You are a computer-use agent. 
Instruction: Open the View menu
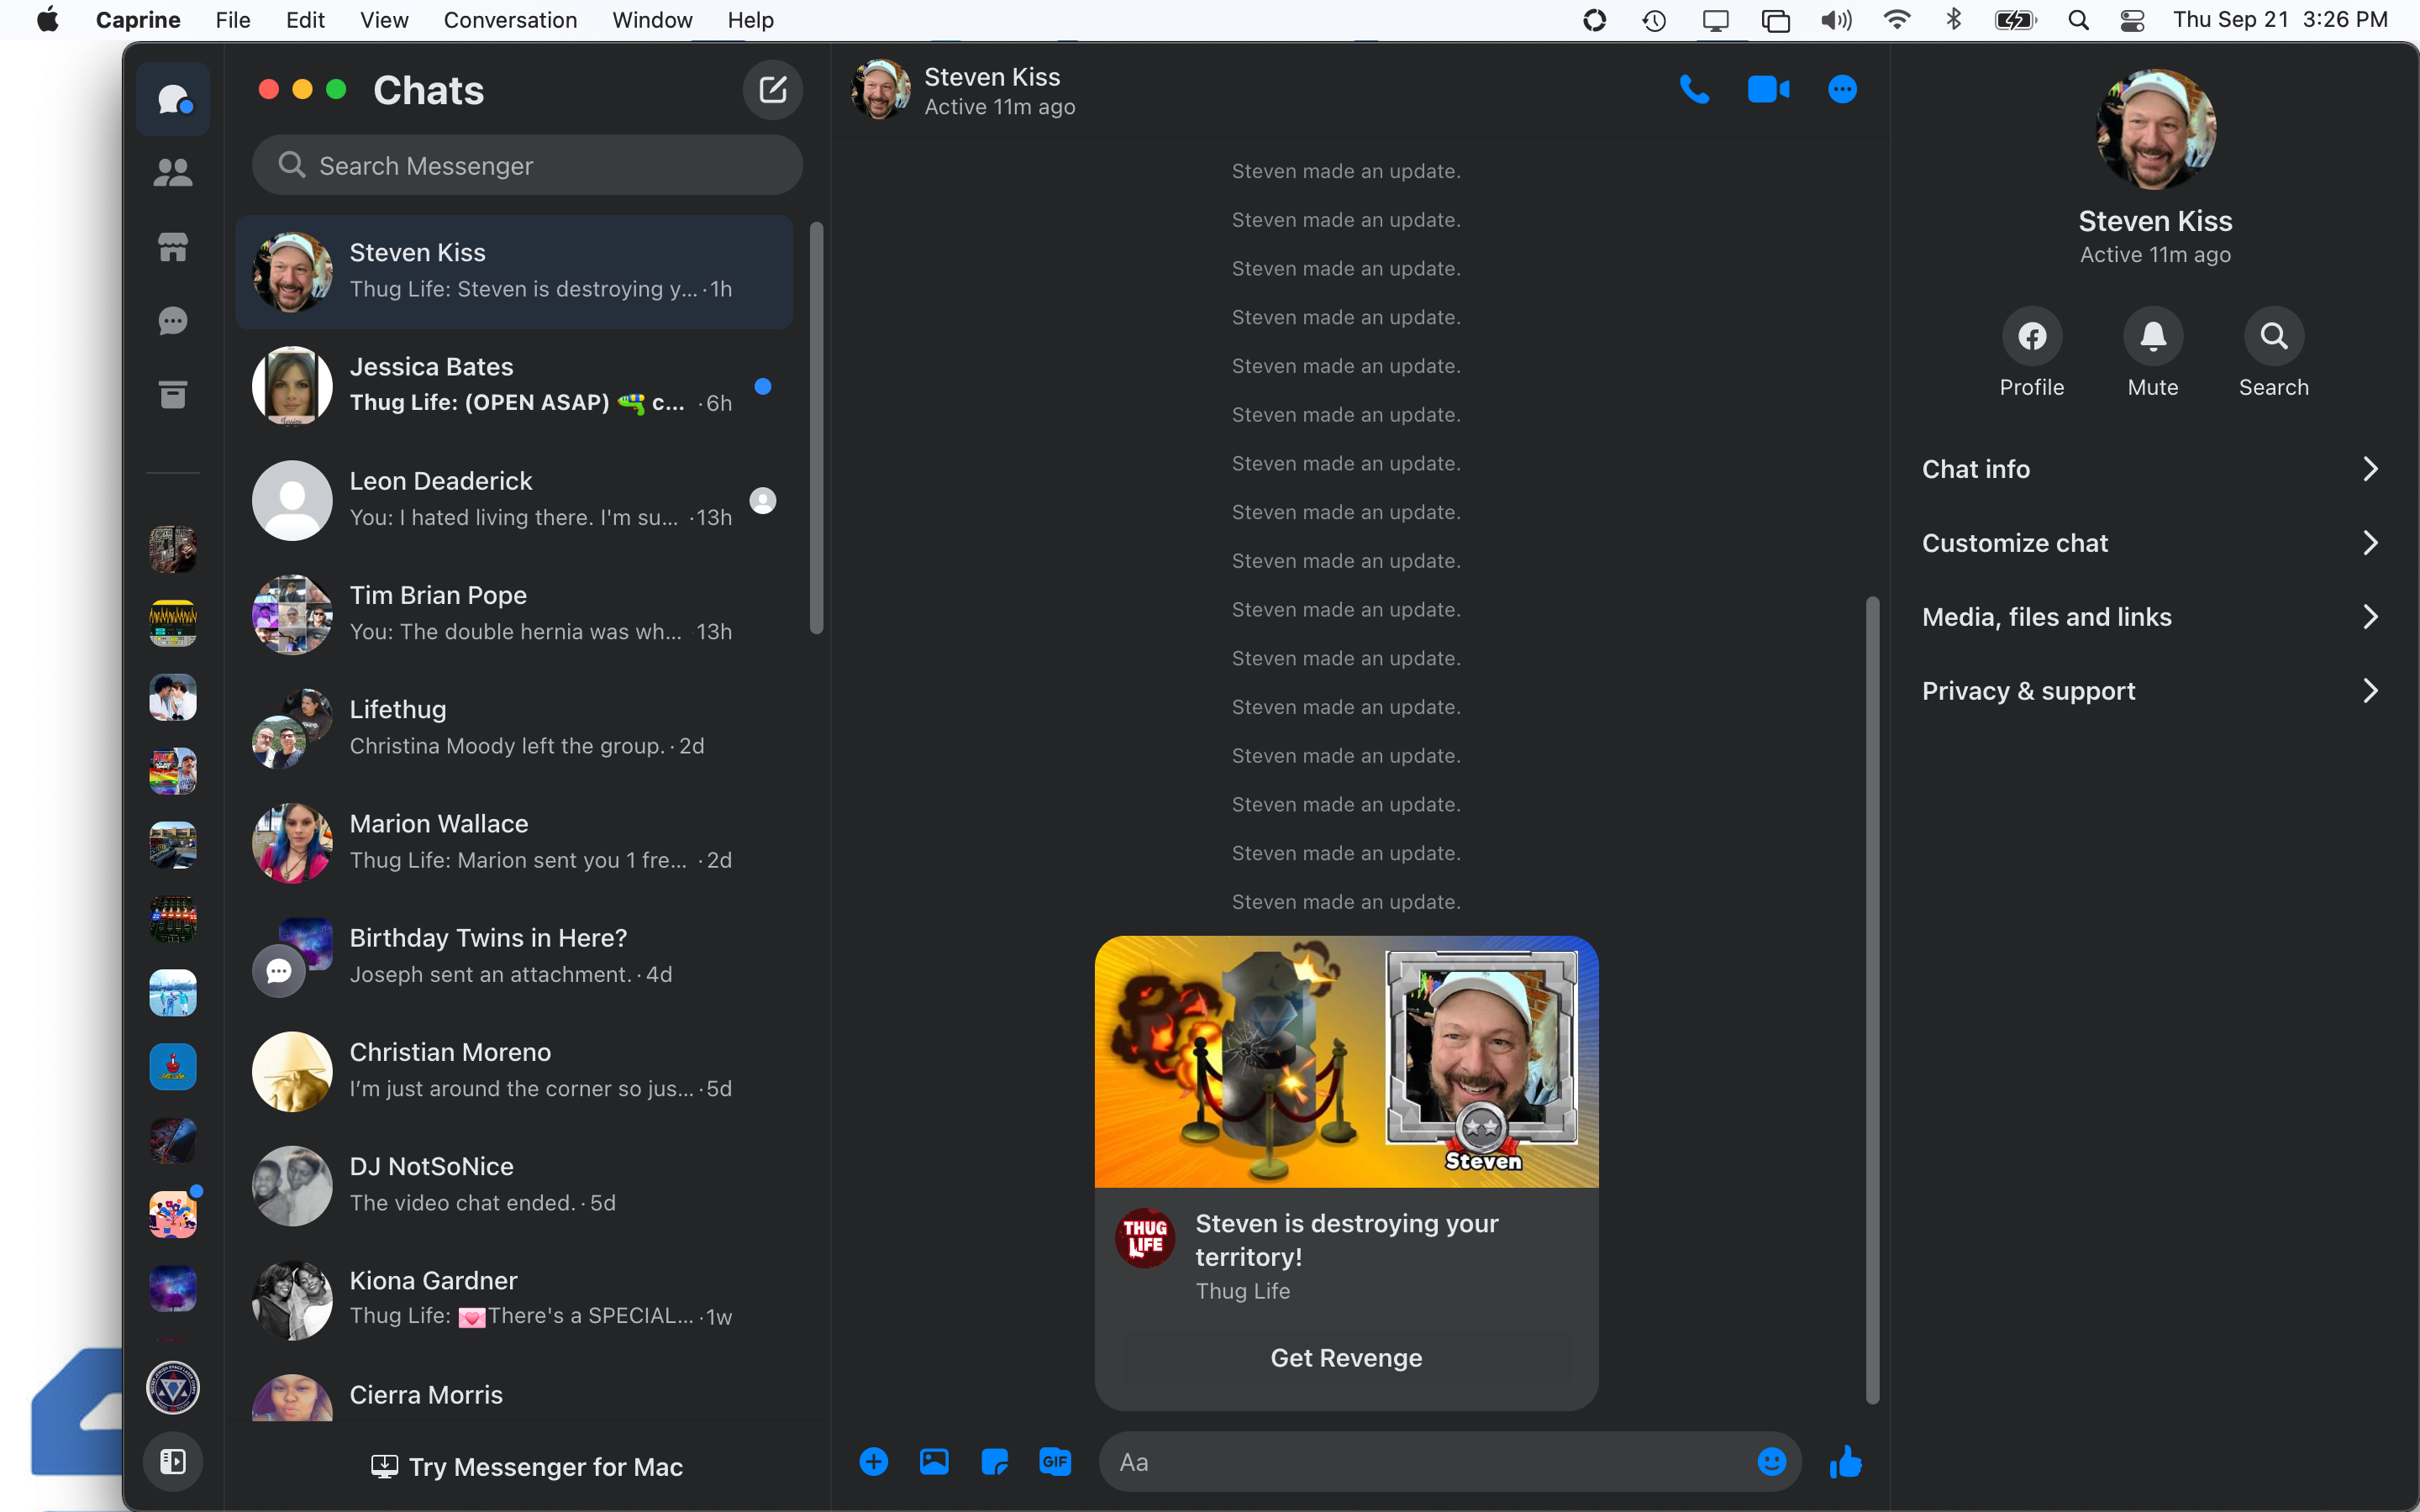[383, 19]
